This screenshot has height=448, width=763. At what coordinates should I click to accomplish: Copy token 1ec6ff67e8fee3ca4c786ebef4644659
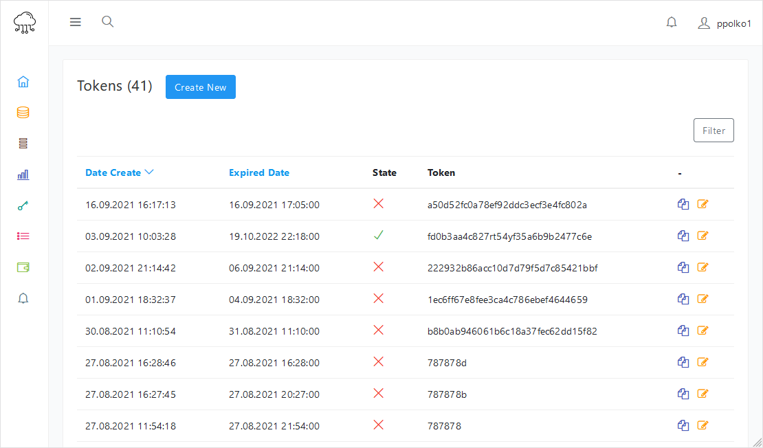(x=683, y=299)
